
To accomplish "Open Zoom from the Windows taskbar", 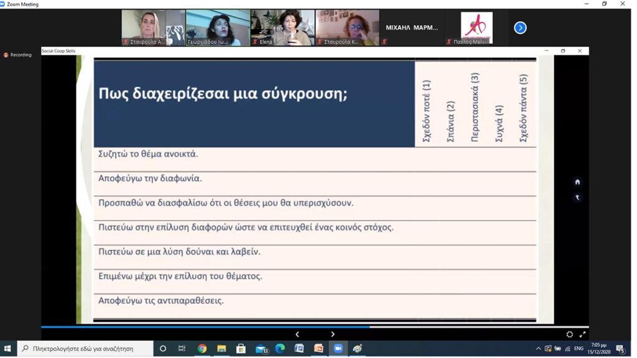I will pos(338,349).
